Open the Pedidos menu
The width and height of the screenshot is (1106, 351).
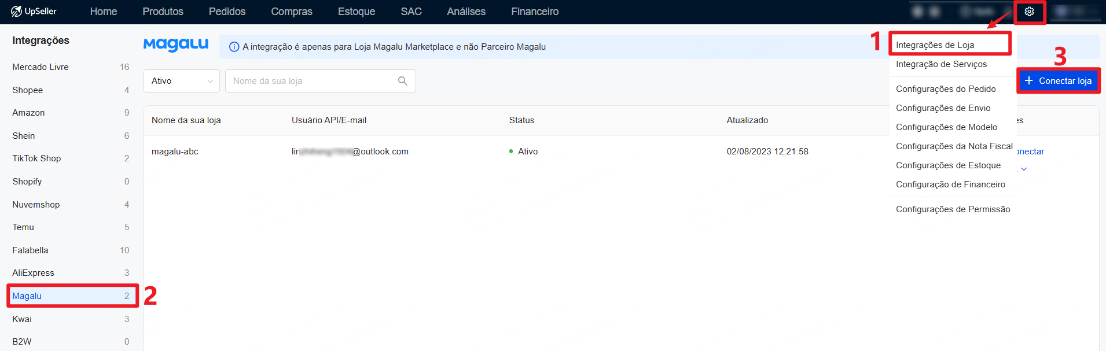click(x=227, y=12)
